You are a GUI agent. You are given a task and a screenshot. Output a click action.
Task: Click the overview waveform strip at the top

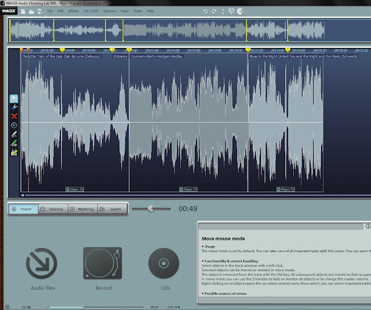pyautogui.click(x=190, y=31)
